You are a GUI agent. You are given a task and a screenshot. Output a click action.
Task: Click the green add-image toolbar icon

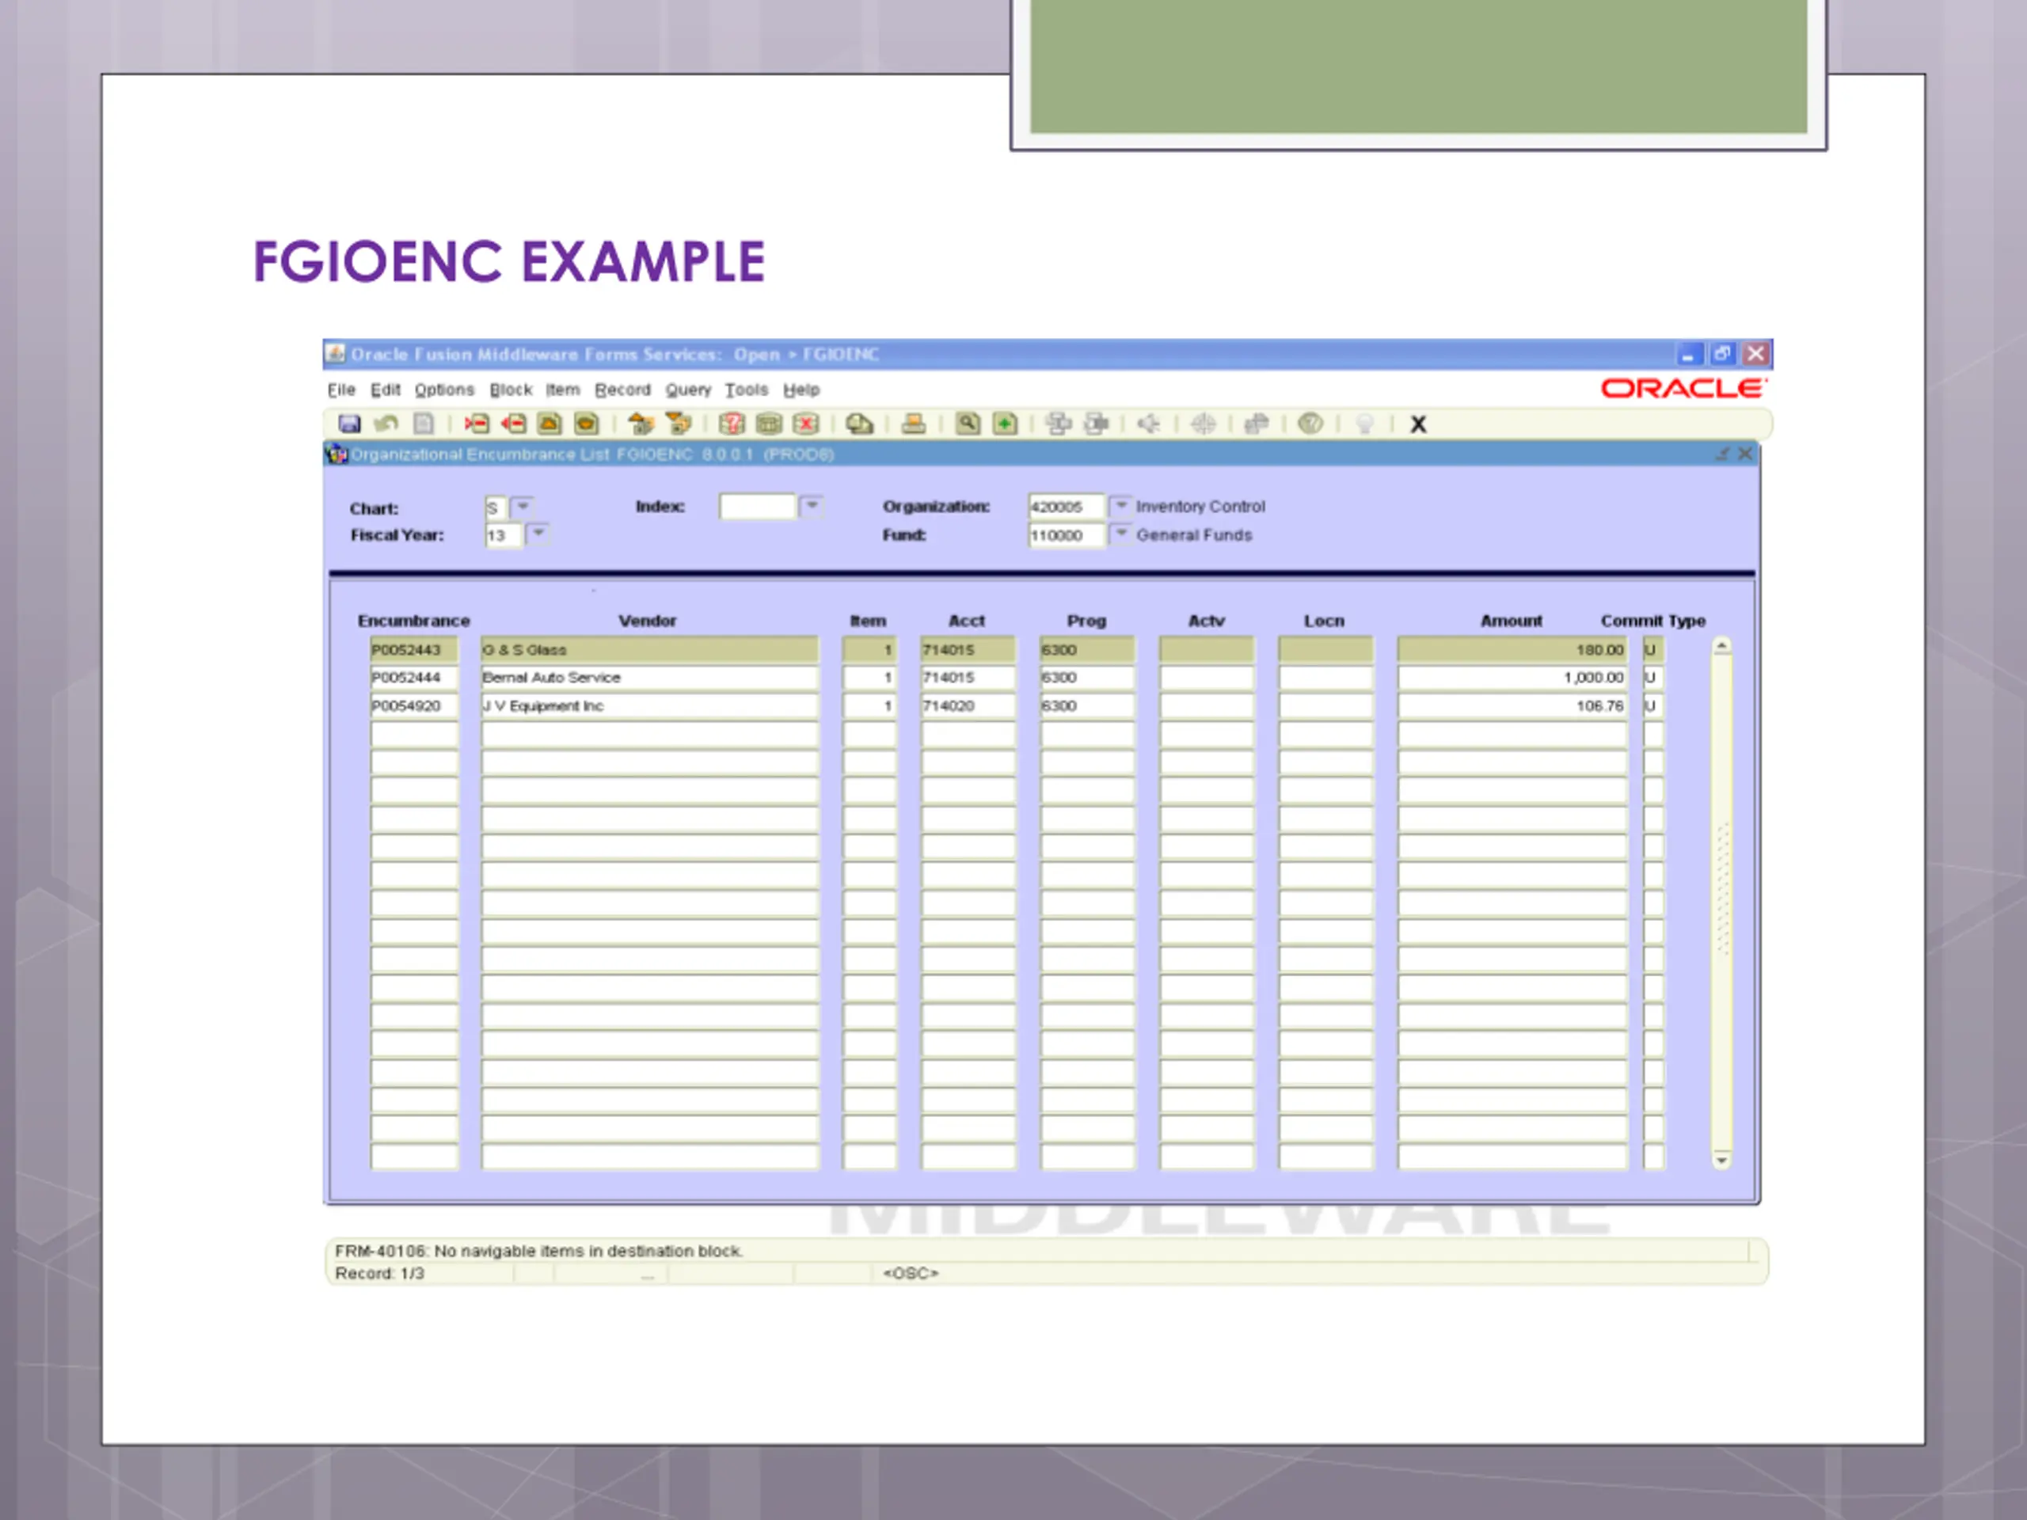pos(1006,424)
